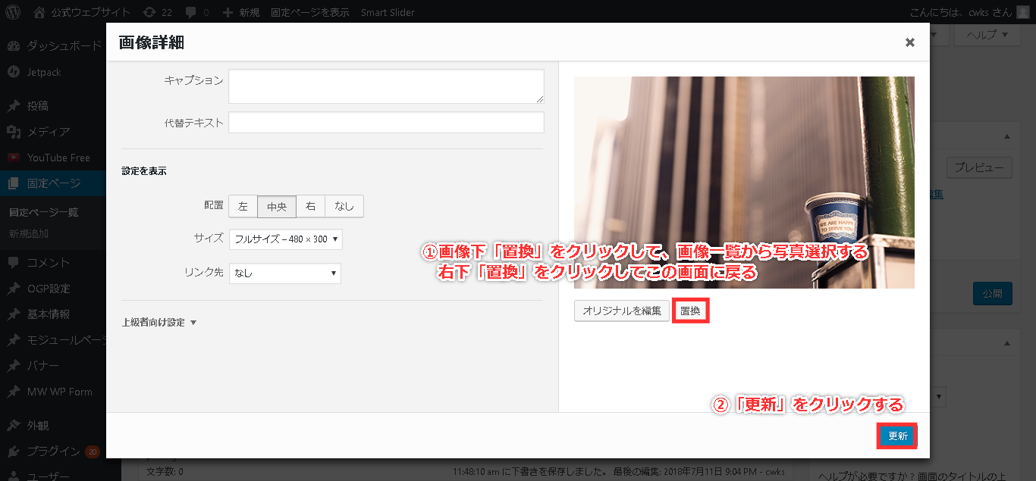Open 新規追加 submenu item
1036x481 pixels.
click(29, 233)
